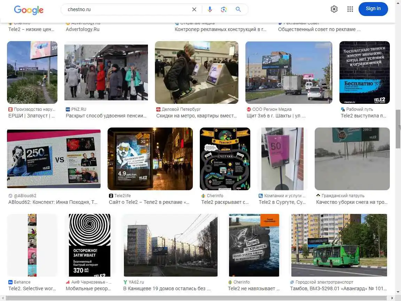
Task: Click source label 'Производство нару...'
Action: (x=34, y=109)
